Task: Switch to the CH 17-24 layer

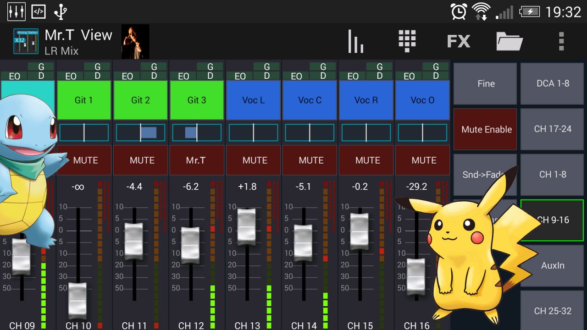Action: (x=553, y=129)
